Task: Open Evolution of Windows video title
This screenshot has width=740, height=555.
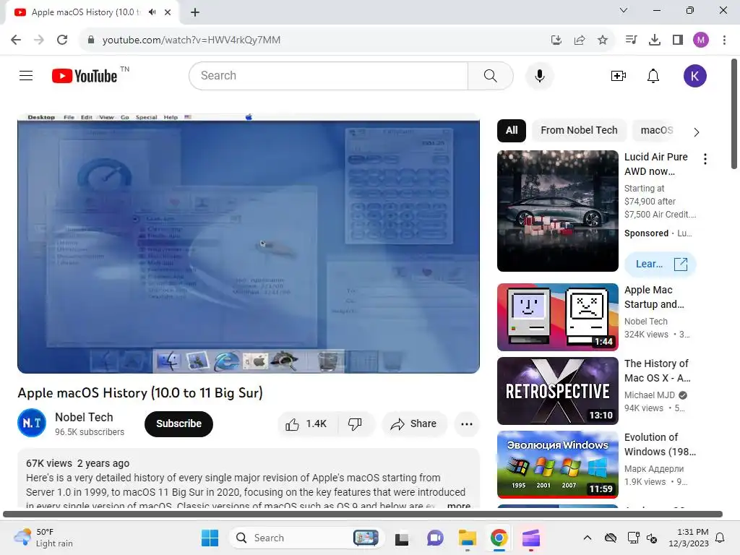Action: (660, 444)
